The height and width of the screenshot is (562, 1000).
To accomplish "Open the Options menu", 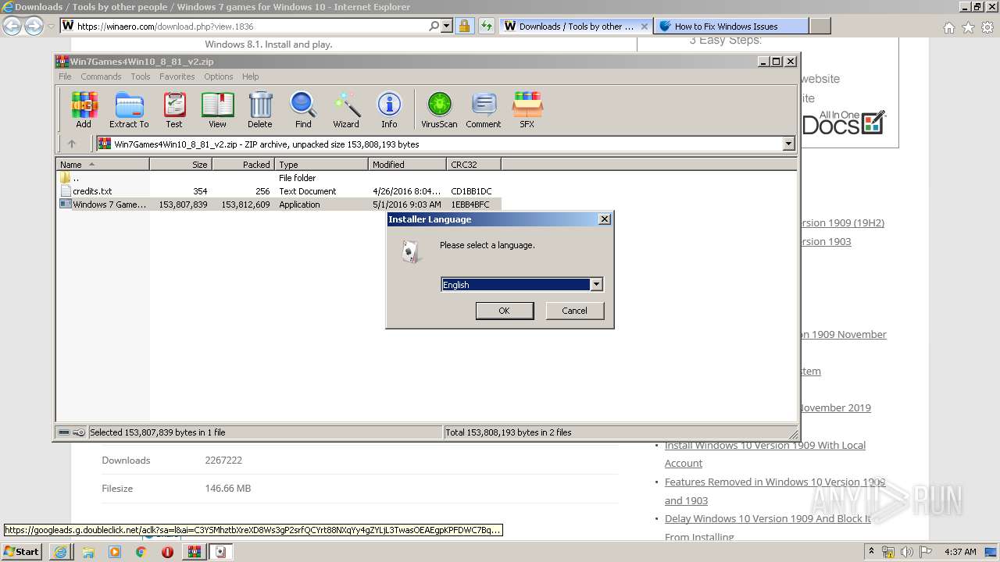I will (219, 76).
